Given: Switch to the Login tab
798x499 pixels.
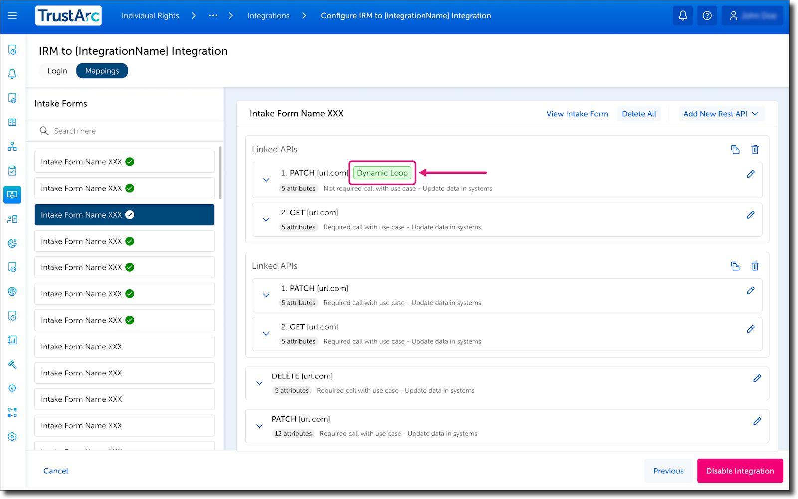Looking at the screenshot, I should click(x=57, y=70).
